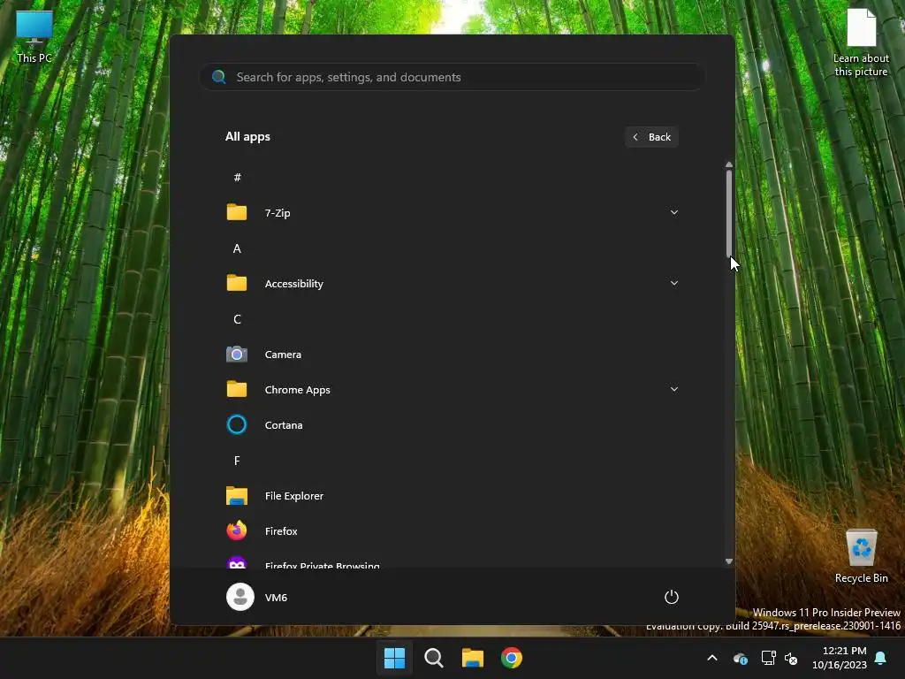This screenshot has height=679, width=905.
Task: Open the power options icon
Action: coord(672,597)
